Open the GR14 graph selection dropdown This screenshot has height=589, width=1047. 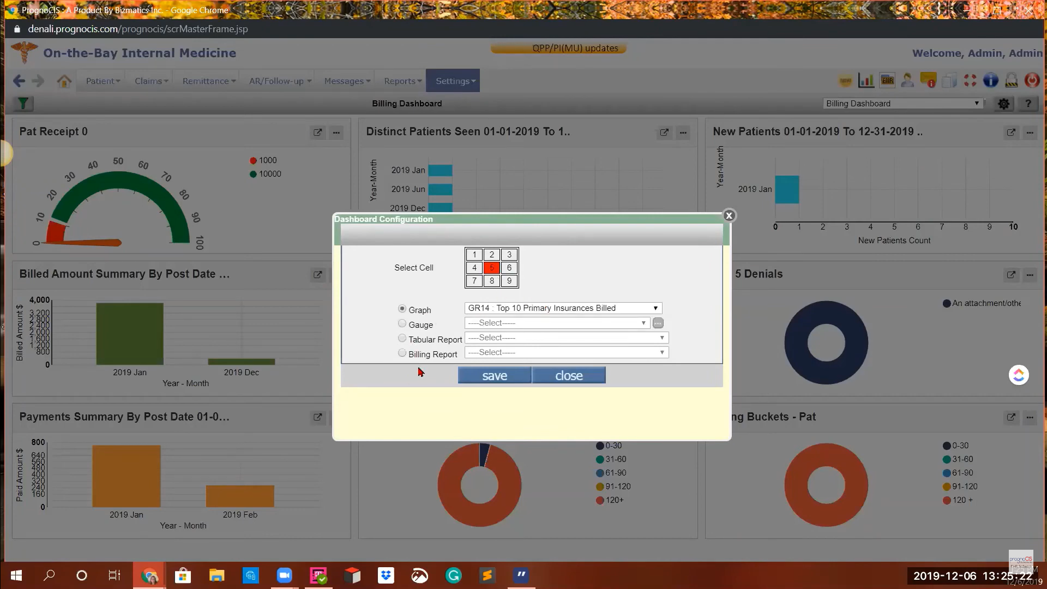coord(563,308)
